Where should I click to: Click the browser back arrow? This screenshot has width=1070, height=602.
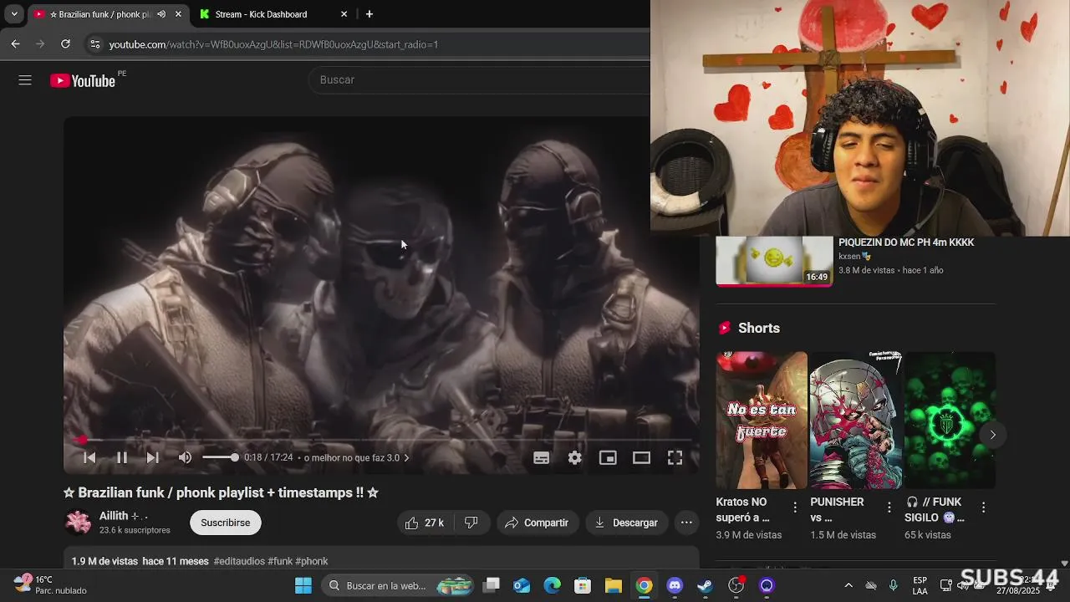[15, 44]
